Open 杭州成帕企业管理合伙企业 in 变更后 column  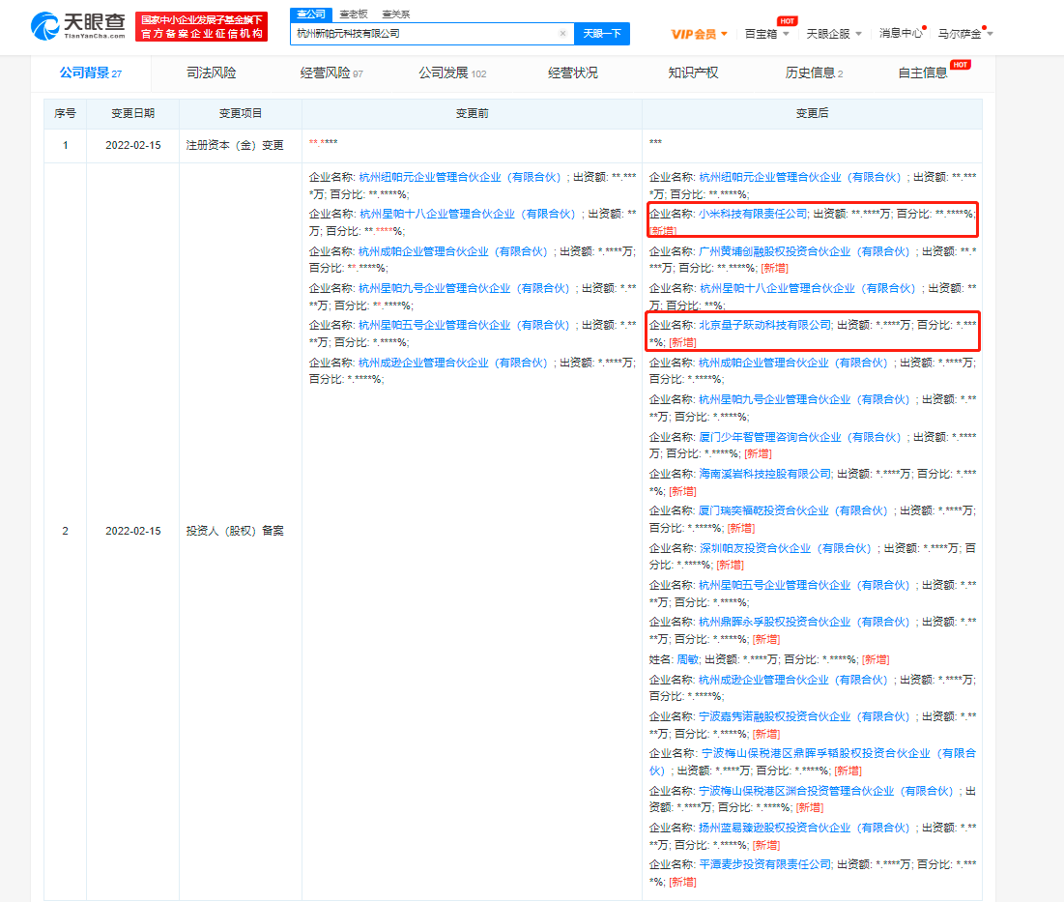coord(793,364)
